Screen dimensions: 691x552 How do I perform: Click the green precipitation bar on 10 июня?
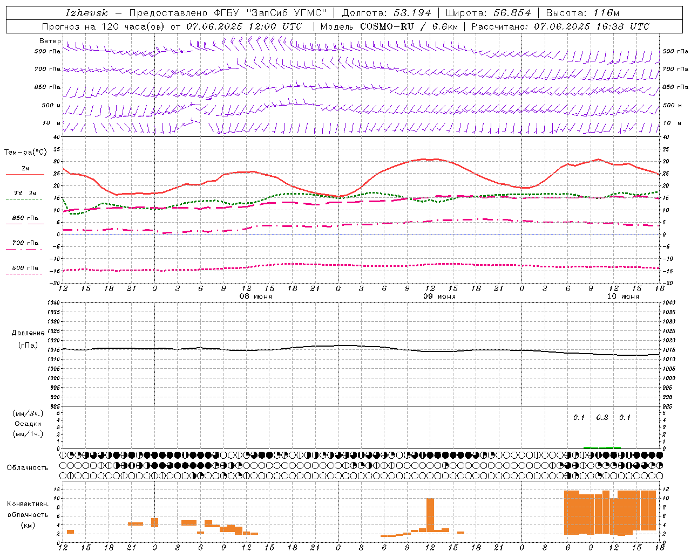(x=602, y=447)
